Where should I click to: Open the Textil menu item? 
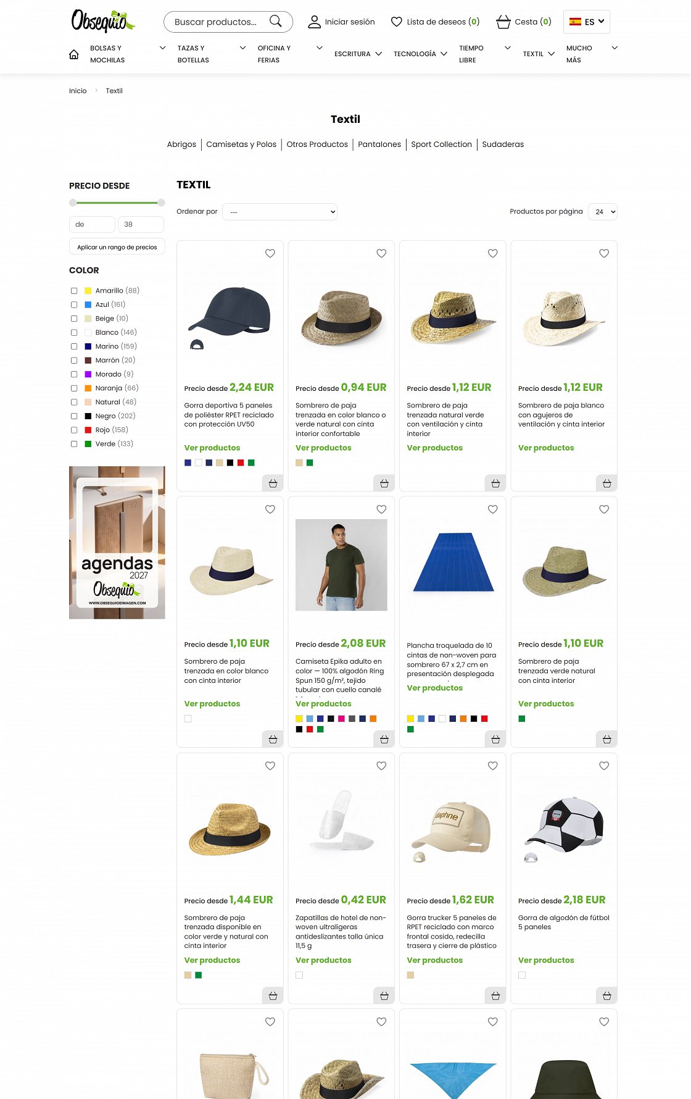click(533, 54)
